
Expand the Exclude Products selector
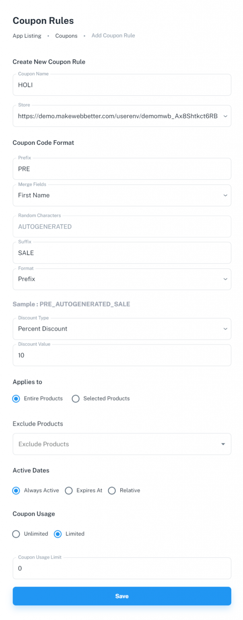pos(223,444)
